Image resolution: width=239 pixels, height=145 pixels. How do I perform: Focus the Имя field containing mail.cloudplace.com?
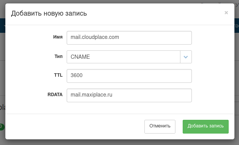129,38
